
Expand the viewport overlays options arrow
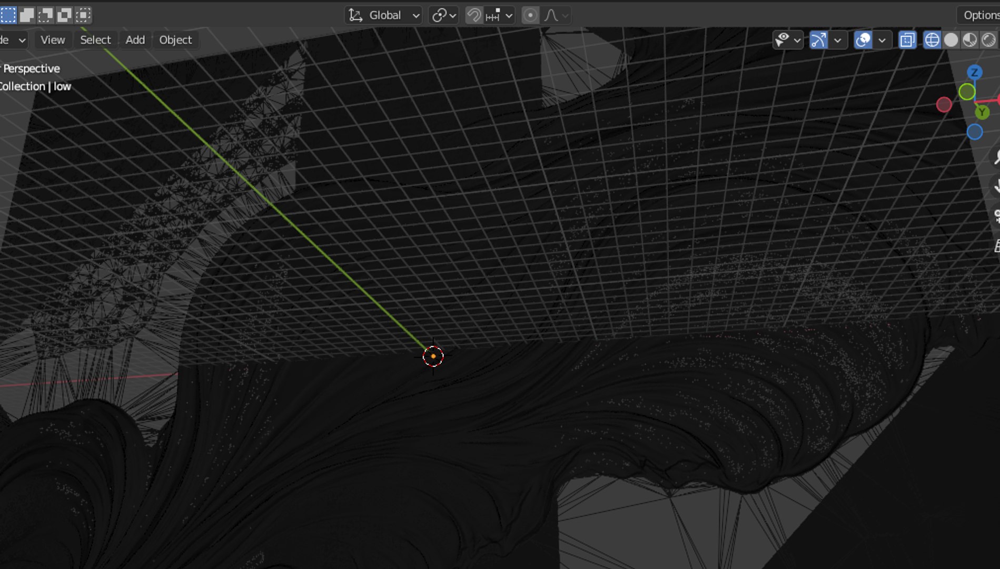click(882, 40)
